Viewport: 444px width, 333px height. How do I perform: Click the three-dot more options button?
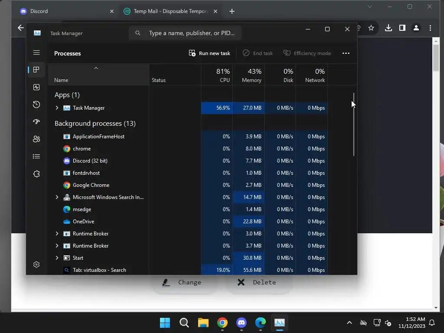346,53
